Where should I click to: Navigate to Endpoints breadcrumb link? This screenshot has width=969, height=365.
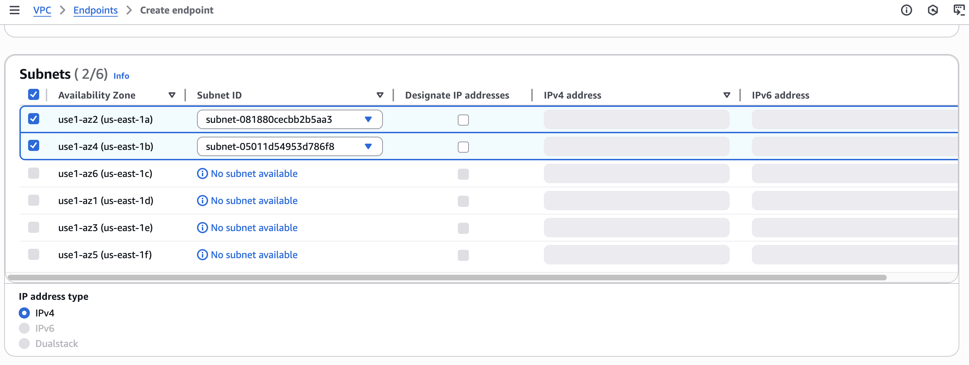point(95,10)
